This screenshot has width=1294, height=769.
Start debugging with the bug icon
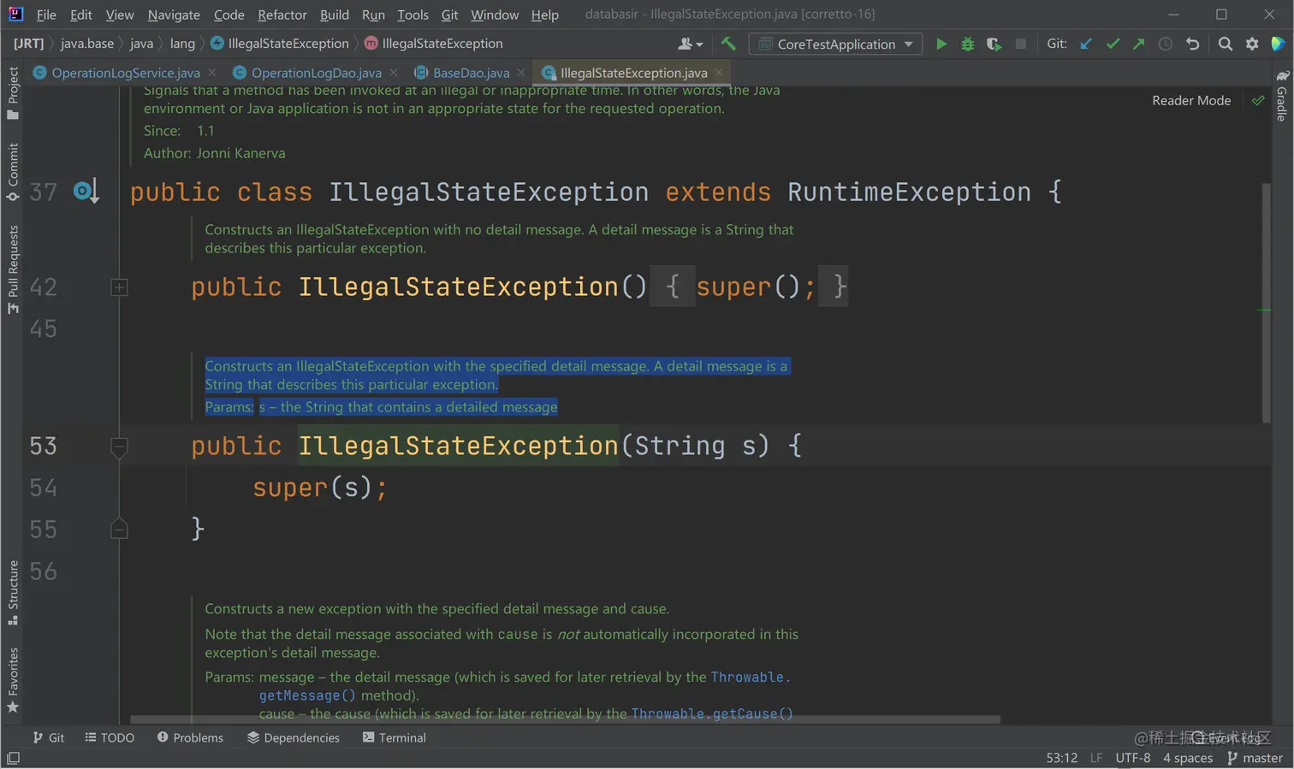(x=968, y=44)
